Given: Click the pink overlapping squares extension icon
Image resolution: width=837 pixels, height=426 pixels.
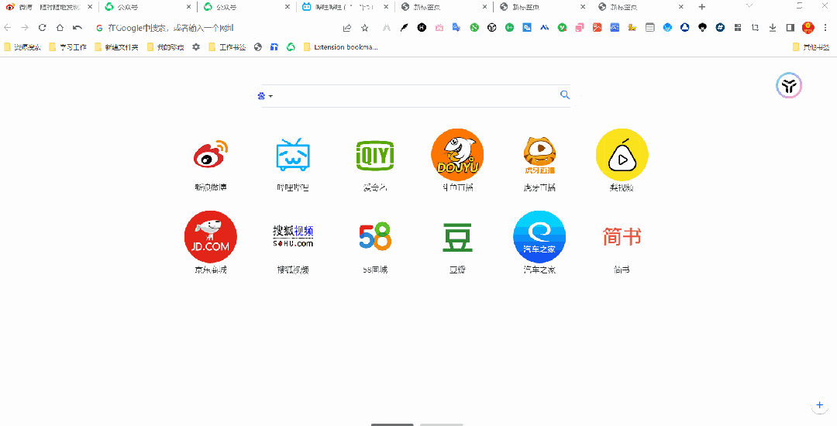Looking at the screenshot, I should point(580,28).
